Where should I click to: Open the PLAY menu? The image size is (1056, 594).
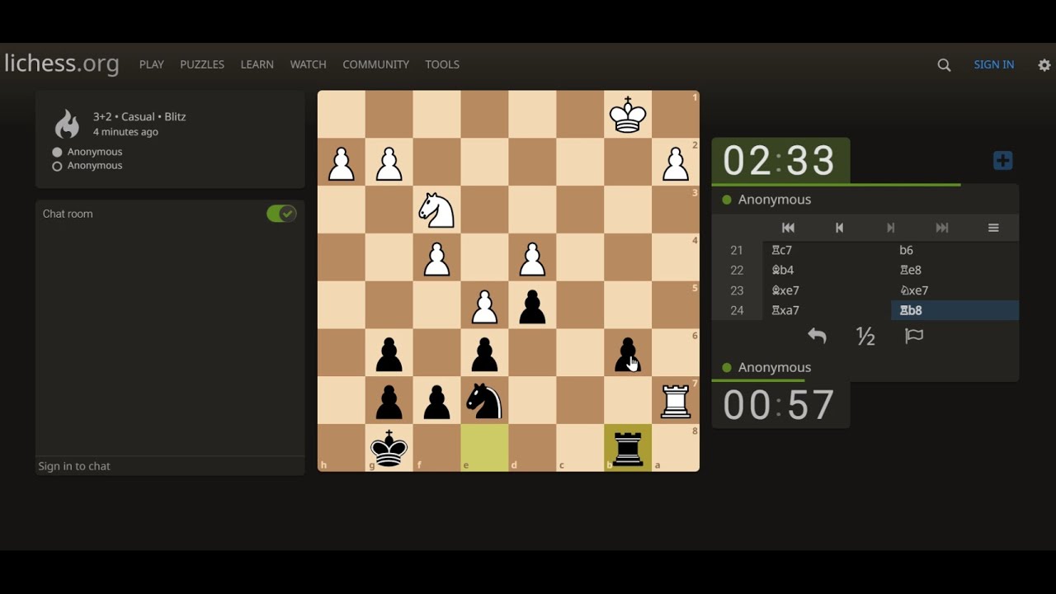(152, 64)
